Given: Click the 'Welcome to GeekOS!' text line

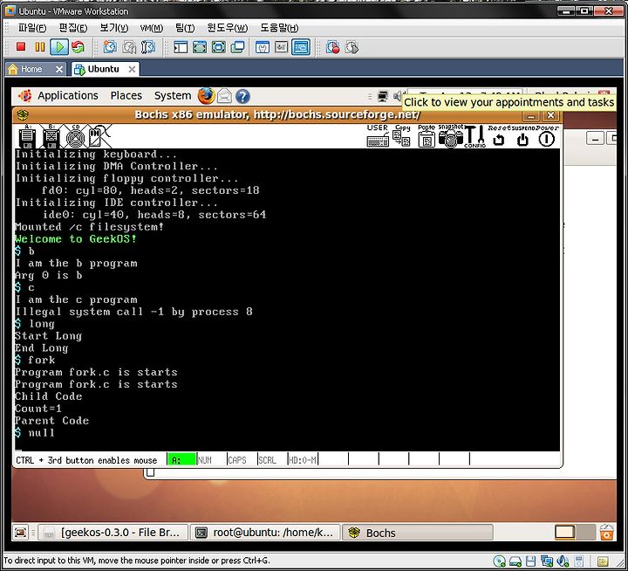Looking at the screenshot, I should coord(76,239).
